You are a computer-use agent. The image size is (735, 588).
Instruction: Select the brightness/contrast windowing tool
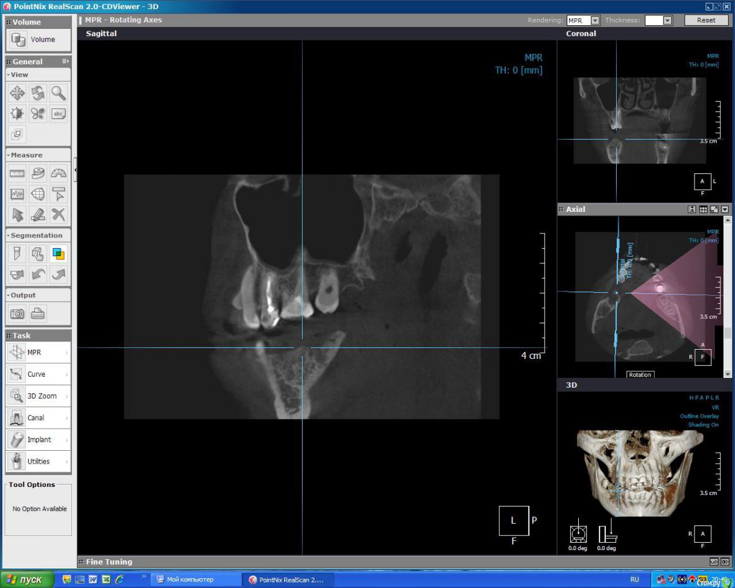pyautogui.click(x=17, y=114)
